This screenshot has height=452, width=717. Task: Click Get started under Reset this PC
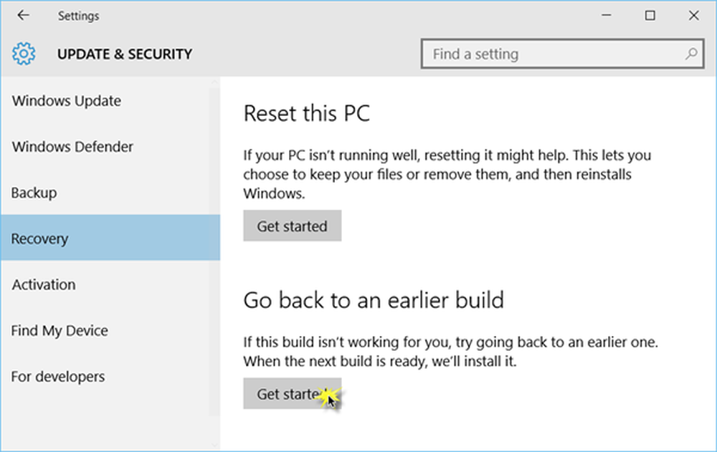[x=293, y=226]
